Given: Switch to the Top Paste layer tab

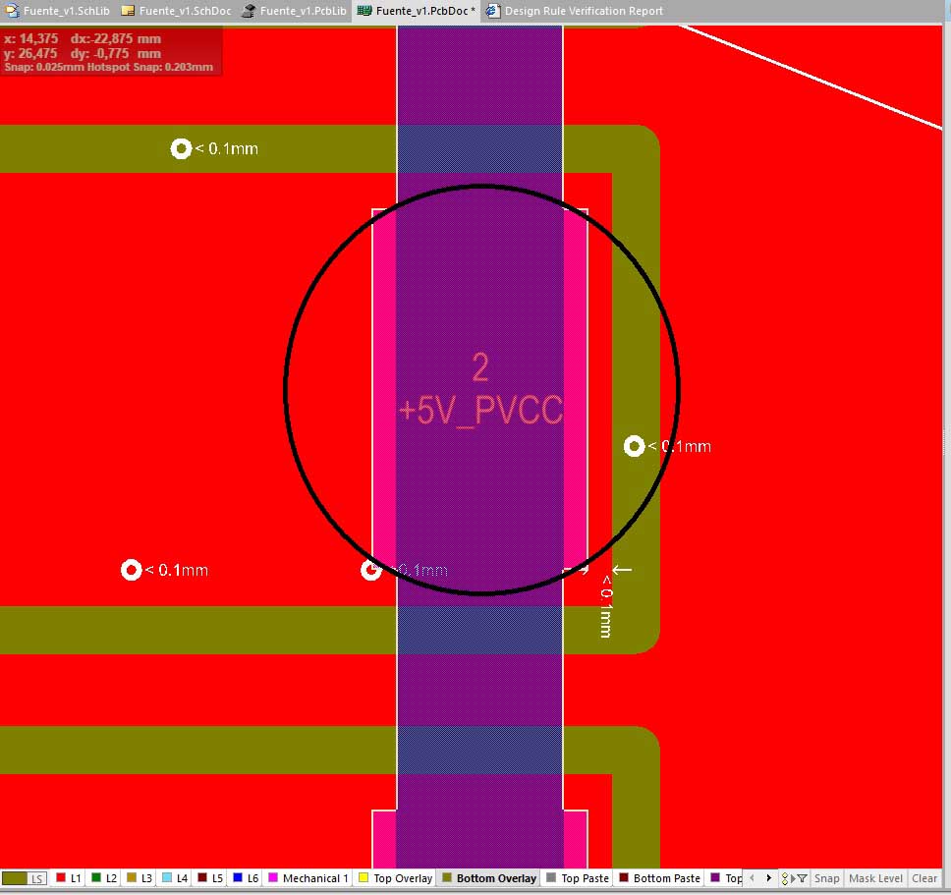Looking at the screenshot, I should pos(578,878).
